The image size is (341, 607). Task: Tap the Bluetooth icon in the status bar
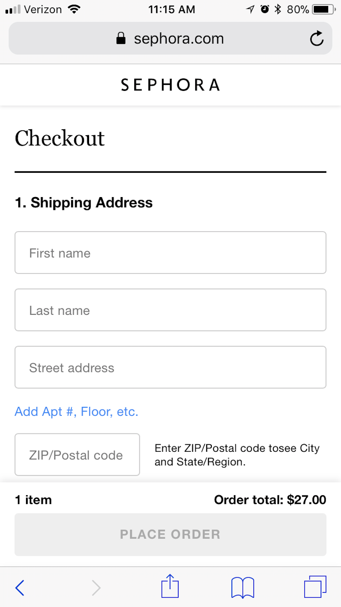tap(278, 9)
